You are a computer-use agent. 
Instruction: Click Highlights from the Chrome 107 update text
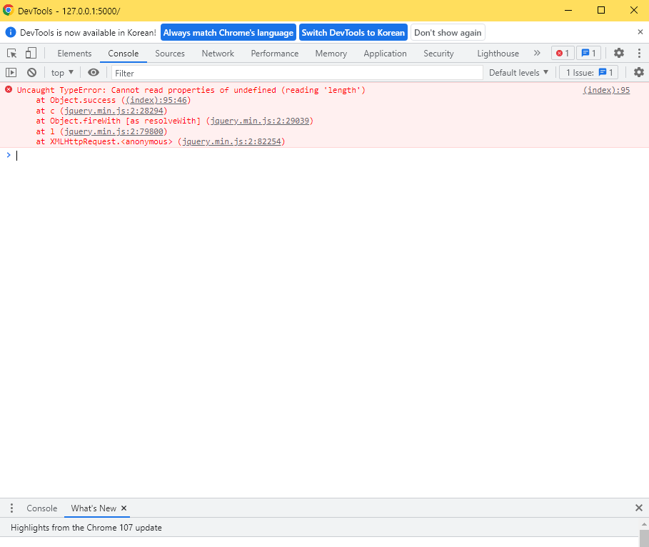click(86, 528)
